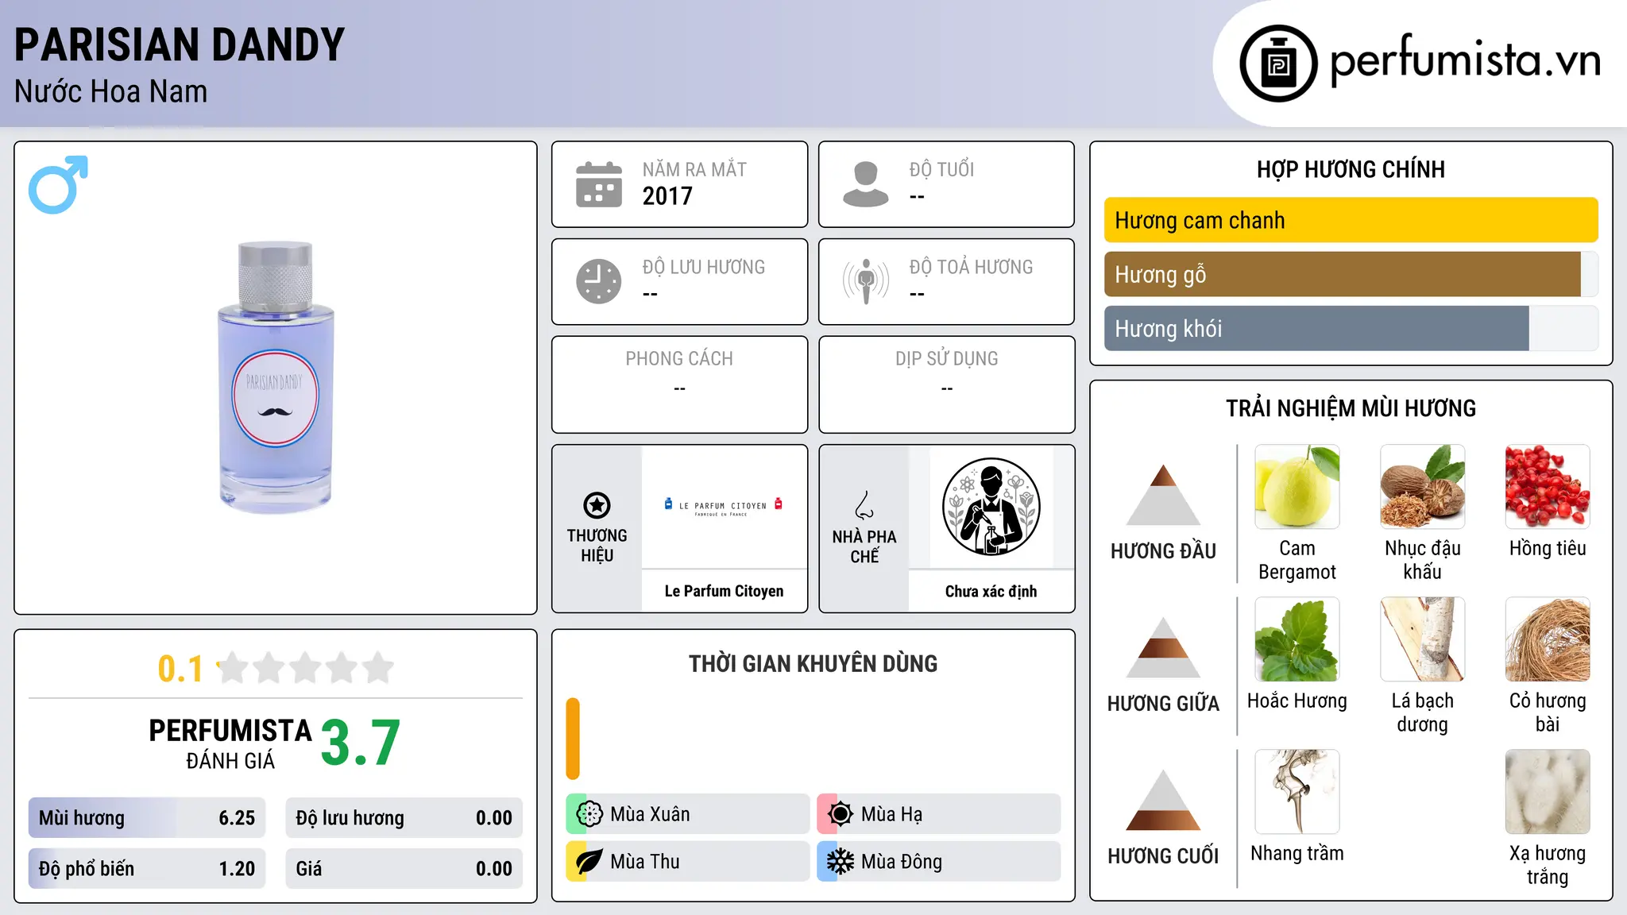
Task: Click the PERFUMISTA ĐÁNH GIÁ label
Action: click(230, 743)
